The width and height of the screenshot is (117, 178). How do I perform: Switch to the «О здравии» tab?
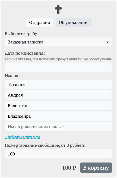(40, 22)
